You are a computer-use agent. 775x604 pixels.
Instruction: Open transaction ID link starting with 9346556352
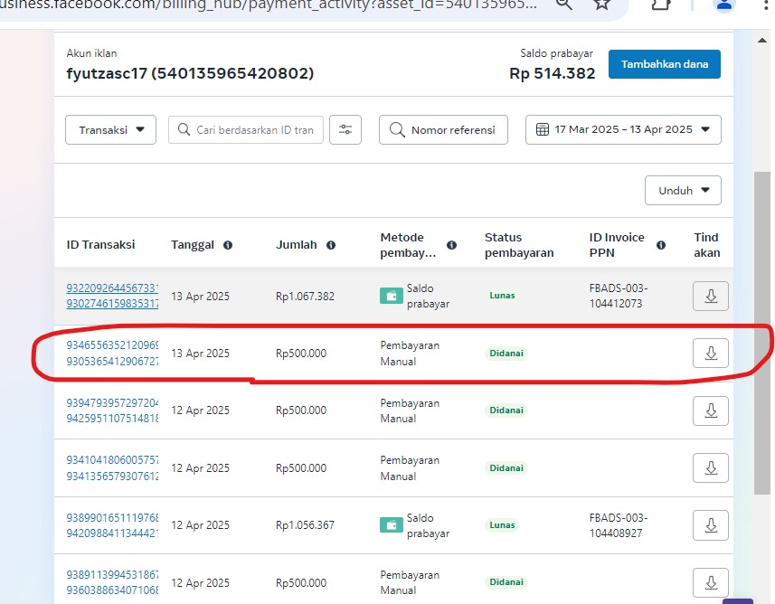coord(112,345)
